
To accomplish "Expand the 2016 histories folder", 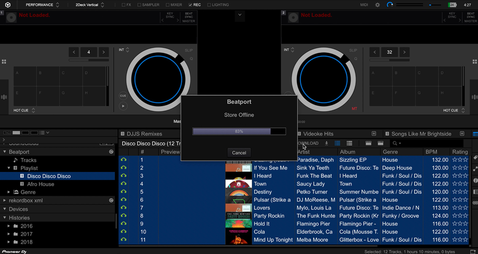I will click(x=9, y=226).
